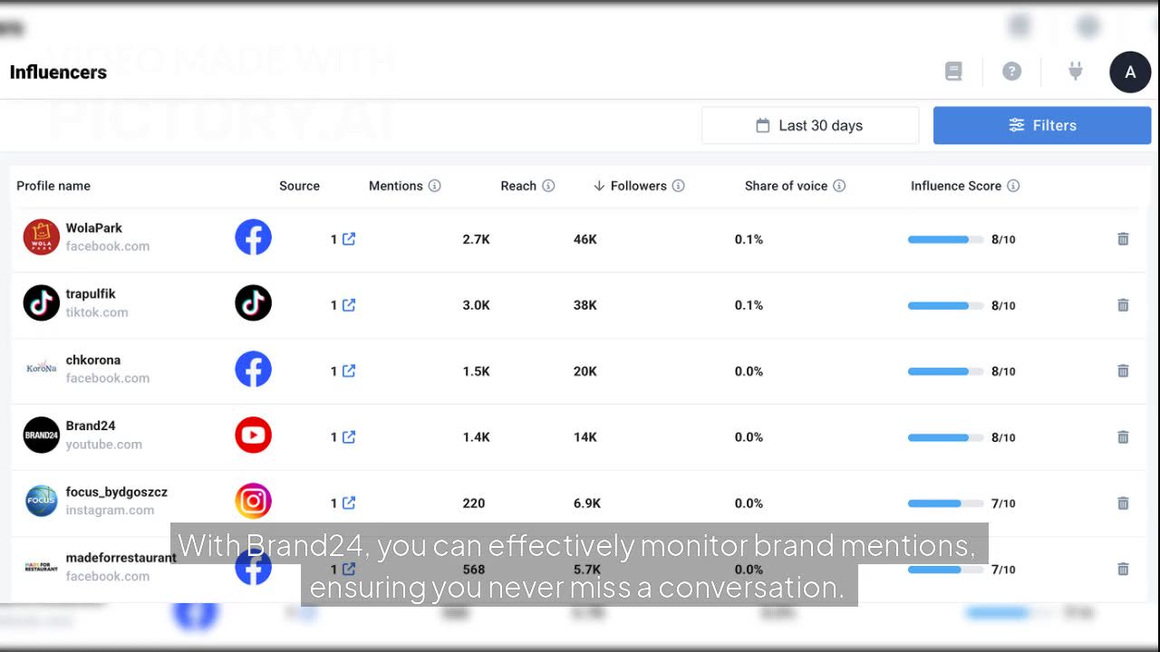Open chkorona mentions external link

[349, 371]
